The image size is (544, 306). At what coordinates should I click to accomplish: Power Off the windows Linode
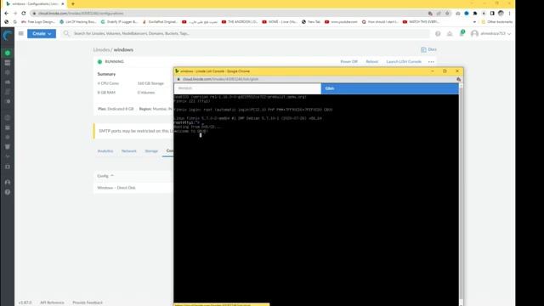coord(348,62)
